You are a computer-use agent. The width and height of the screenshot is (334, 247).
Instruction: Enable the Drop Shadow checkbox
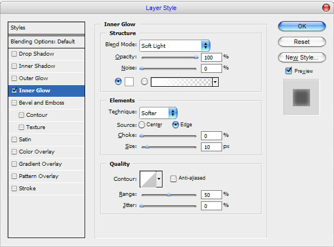[14, 53]
